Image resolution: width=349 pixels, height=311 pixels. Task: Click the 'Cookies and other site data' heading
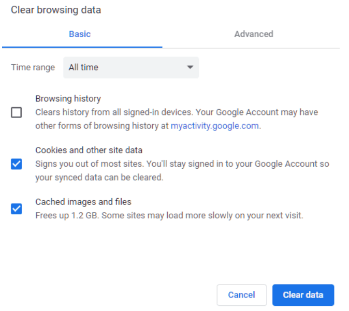[89, 150]
